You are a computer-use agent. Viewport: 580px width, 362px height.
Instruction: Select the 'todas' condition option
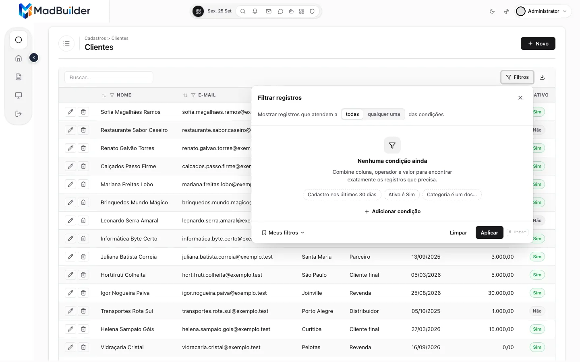coord(352,114)
